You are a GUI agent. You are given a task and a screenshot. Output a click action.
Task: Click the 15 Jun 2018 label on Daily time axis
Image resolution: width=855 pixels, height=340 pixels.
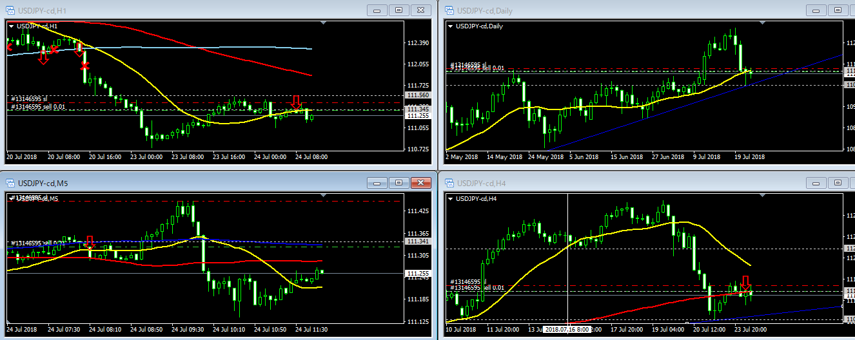625,156
